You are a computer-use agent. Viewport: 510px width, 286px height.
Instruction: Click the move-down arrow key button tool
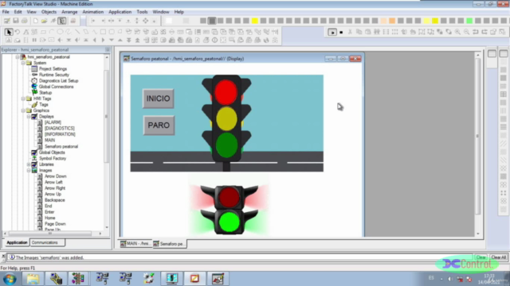pyautogui.click(x=112, y=41)
